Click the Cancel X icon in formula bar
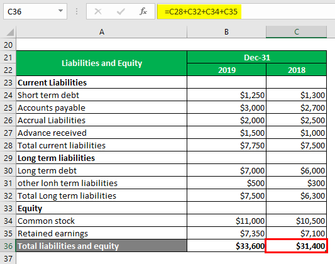 click(x=98, y=11)
